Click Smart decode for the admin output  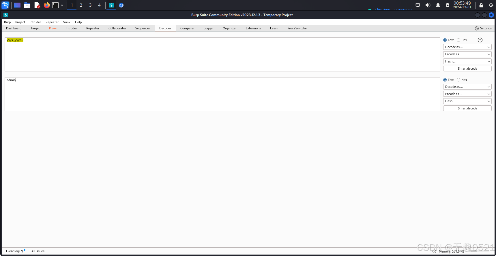click(467, 108)
